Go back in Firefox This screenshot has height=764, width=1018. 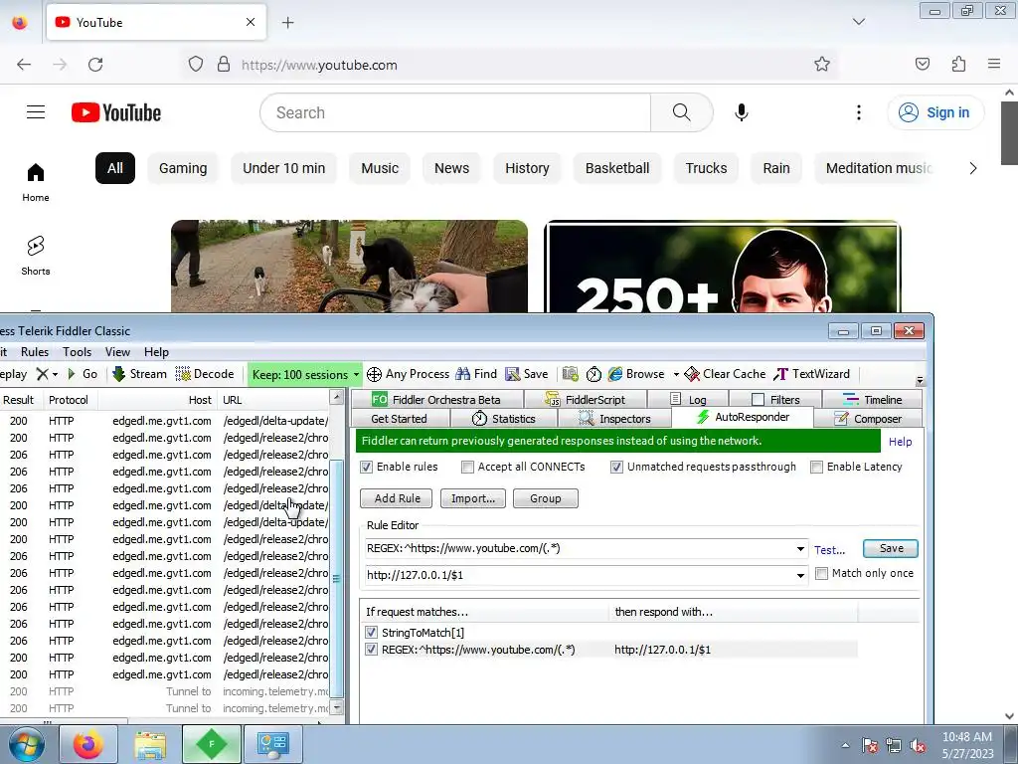click(24, 65)
